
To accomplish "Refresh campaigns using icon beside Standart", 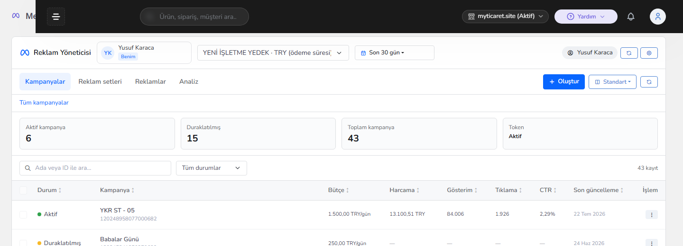I will coord(649,82).
